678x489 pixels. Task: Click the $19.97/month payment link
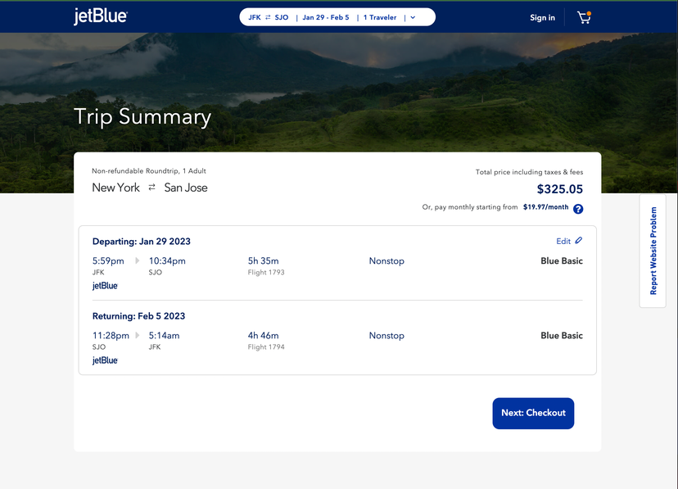(x=544, y=207)
